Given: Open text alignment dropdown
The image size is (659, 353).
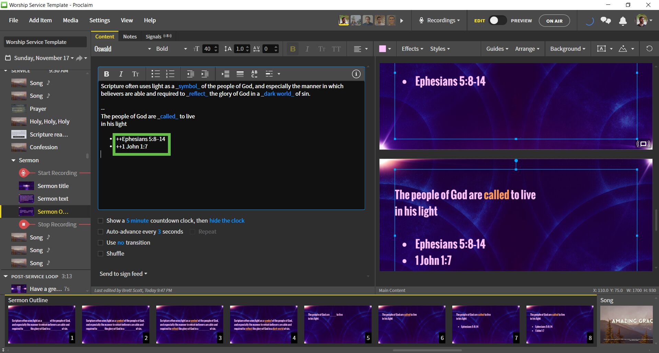Looking at the screenshot, I should [x=361, y=49].
